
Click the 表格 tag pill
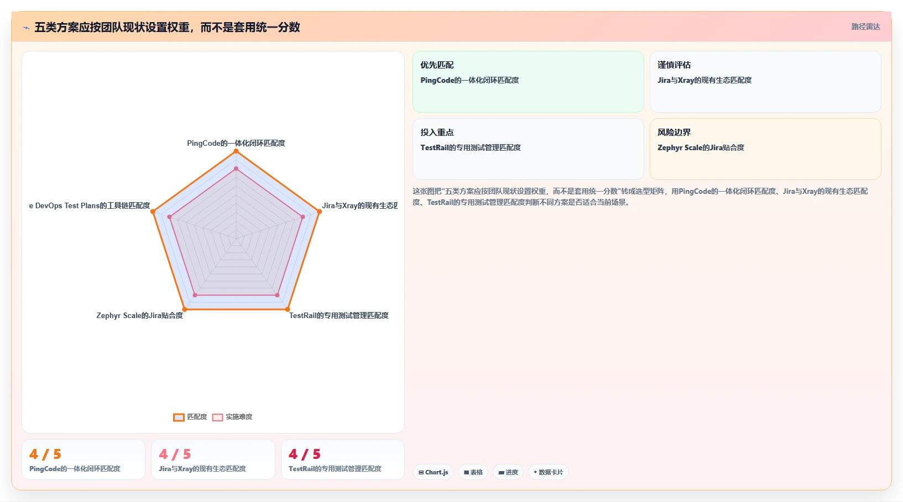point(473,472)
